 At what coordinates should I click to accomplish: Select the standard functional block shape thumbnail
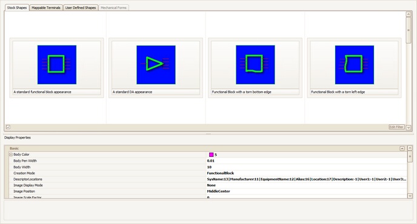pyautogui.click(x=57, y=65)
